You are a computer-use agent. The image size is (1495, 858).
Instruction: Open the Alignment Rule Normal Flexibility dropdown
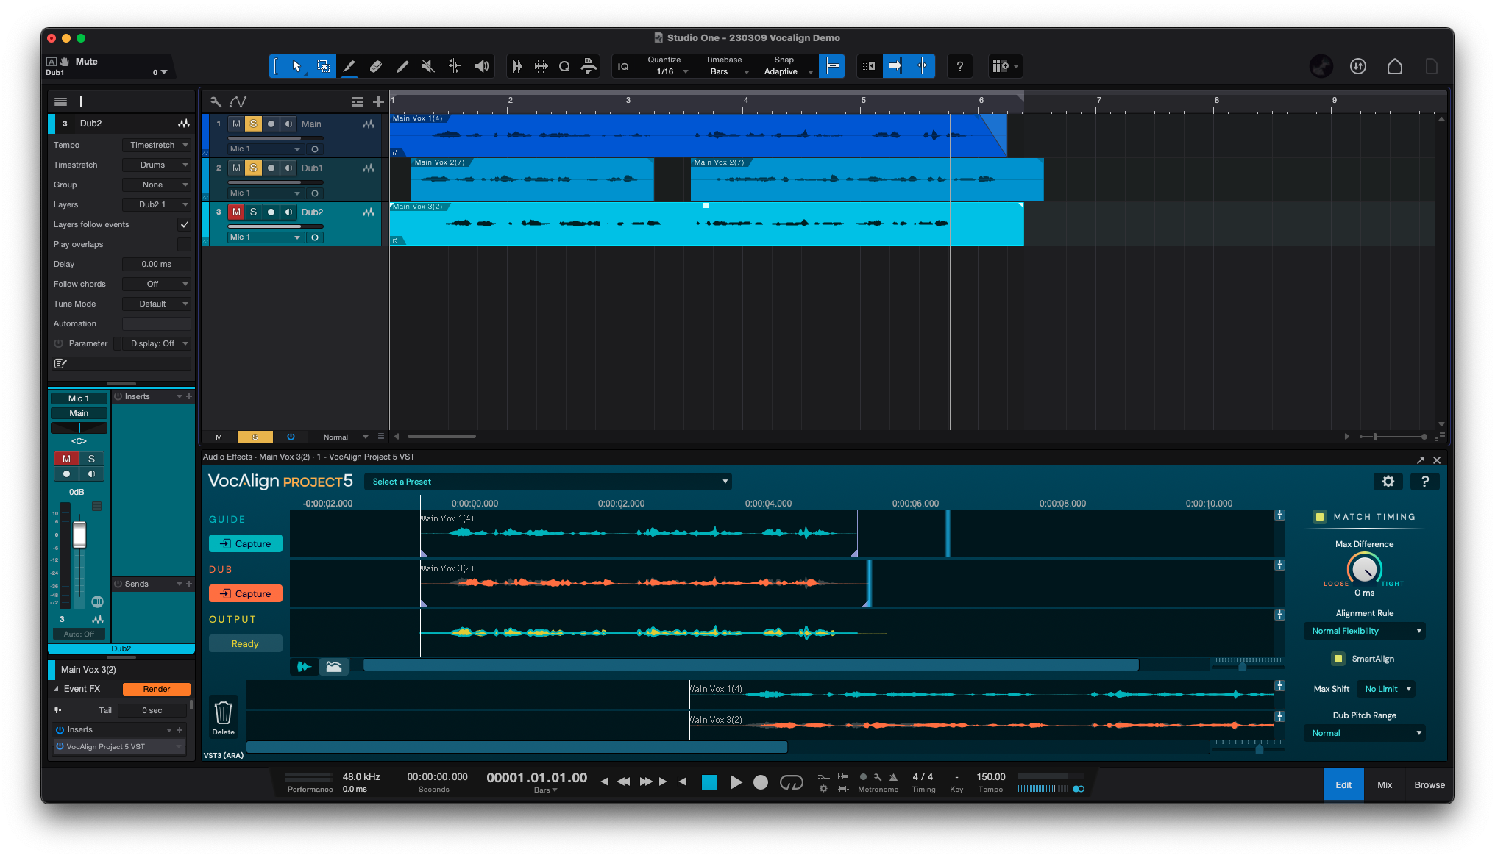click(1366, 631)
